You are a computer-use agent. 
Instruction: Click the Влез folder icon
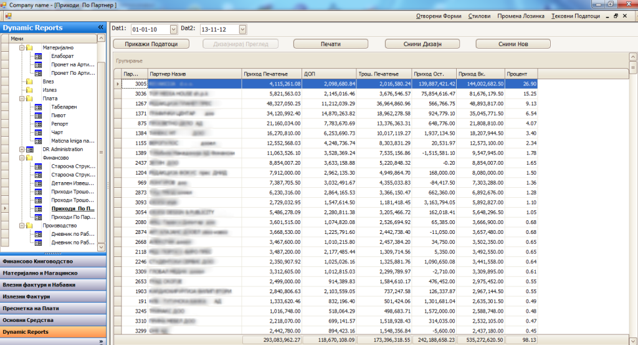click(x=29, y=81)
